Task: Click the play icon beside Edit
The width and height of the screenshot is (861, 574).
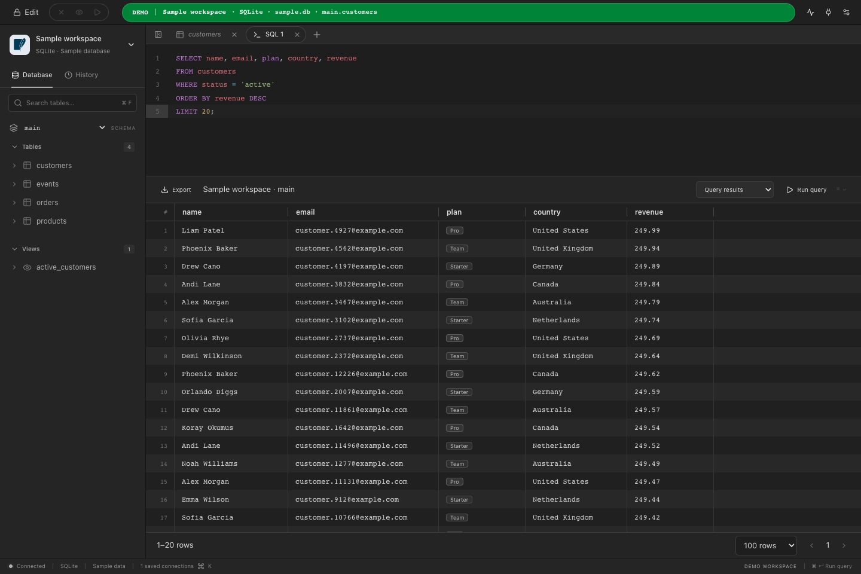Action: [x=97, y=12]
